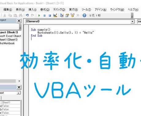The image size is (141, 116).
Task: Click the Sub sample() code line
Action: [x=40, y=30]
